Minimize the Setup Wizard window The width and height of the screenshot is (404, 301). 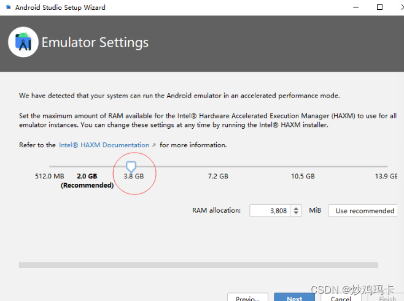click(x=356, y=7)
